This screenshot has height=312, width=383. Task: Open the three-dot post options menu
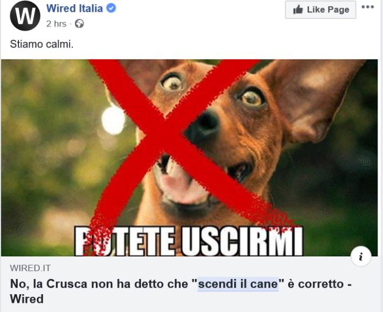pyautogui.click(x=368, y=7)
